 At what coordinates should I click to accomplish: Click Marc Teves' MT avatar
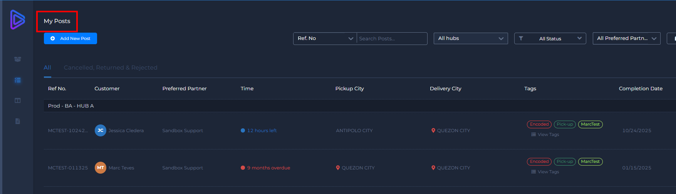101,168
